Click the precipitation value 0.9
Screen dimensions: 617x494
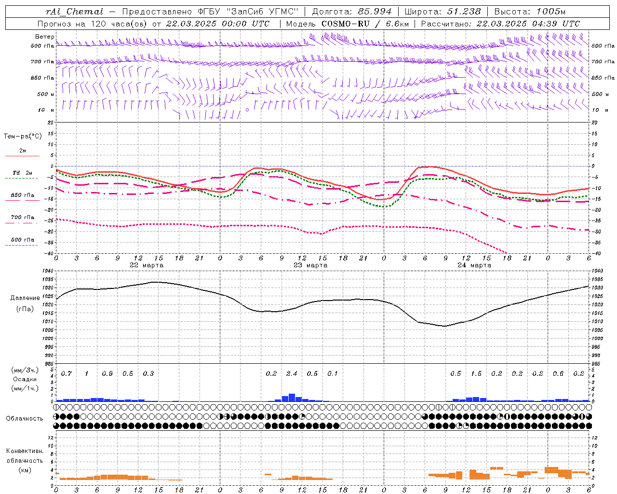tap(107, 374)
